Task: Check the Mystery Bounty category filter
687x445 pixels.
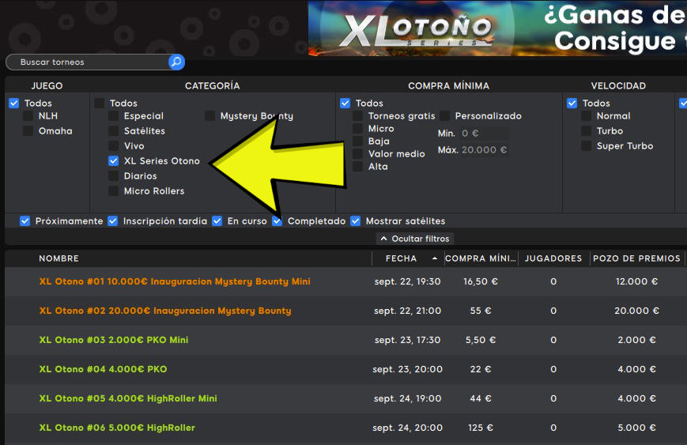Action: pyautogui.click(x=209, y=116)
